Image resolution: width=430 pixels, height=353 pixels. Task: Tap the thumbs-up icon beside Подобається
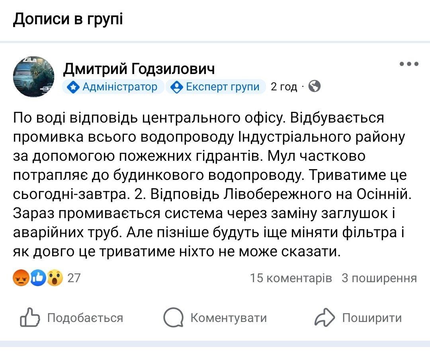(30, 318)
